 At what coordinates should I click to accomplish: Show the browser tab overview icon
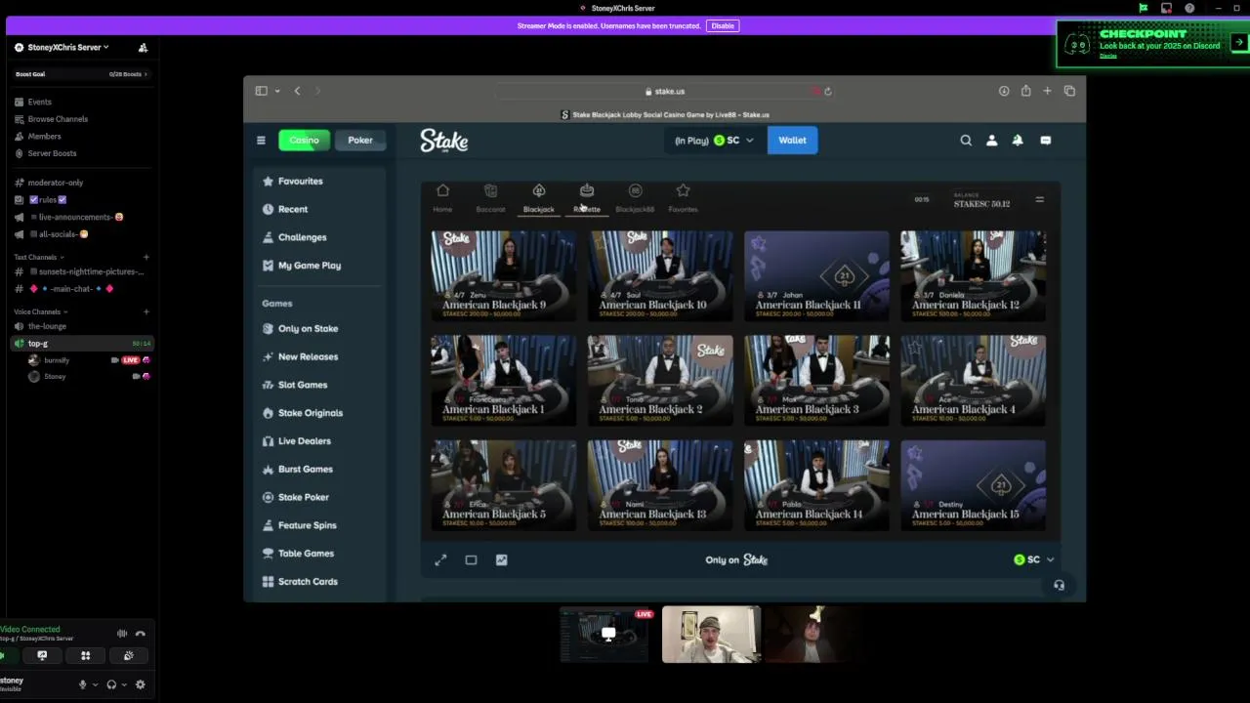point(1069,91)
